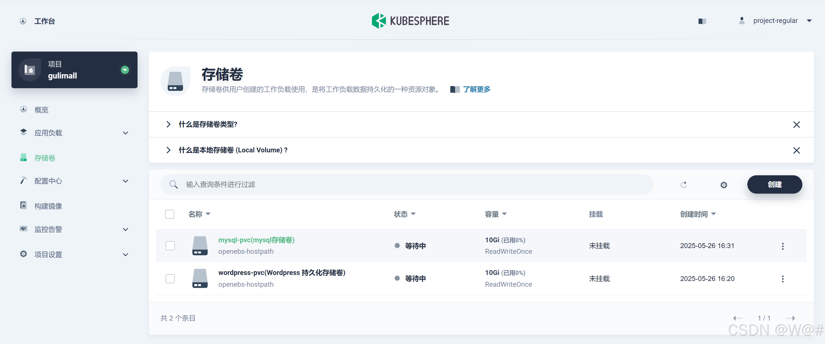Click the 概览 overview icon in the sidebar

click(23, 109)
